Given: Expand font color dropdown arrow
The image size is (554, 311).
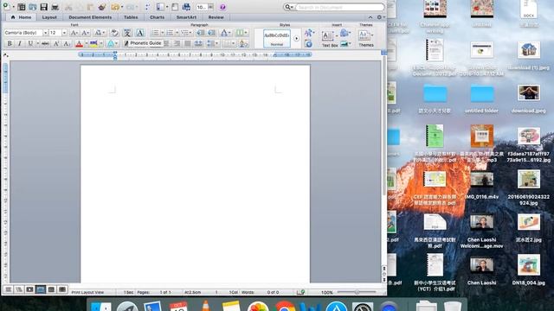Looking at the screenshot, I should (x=87, y=43).
